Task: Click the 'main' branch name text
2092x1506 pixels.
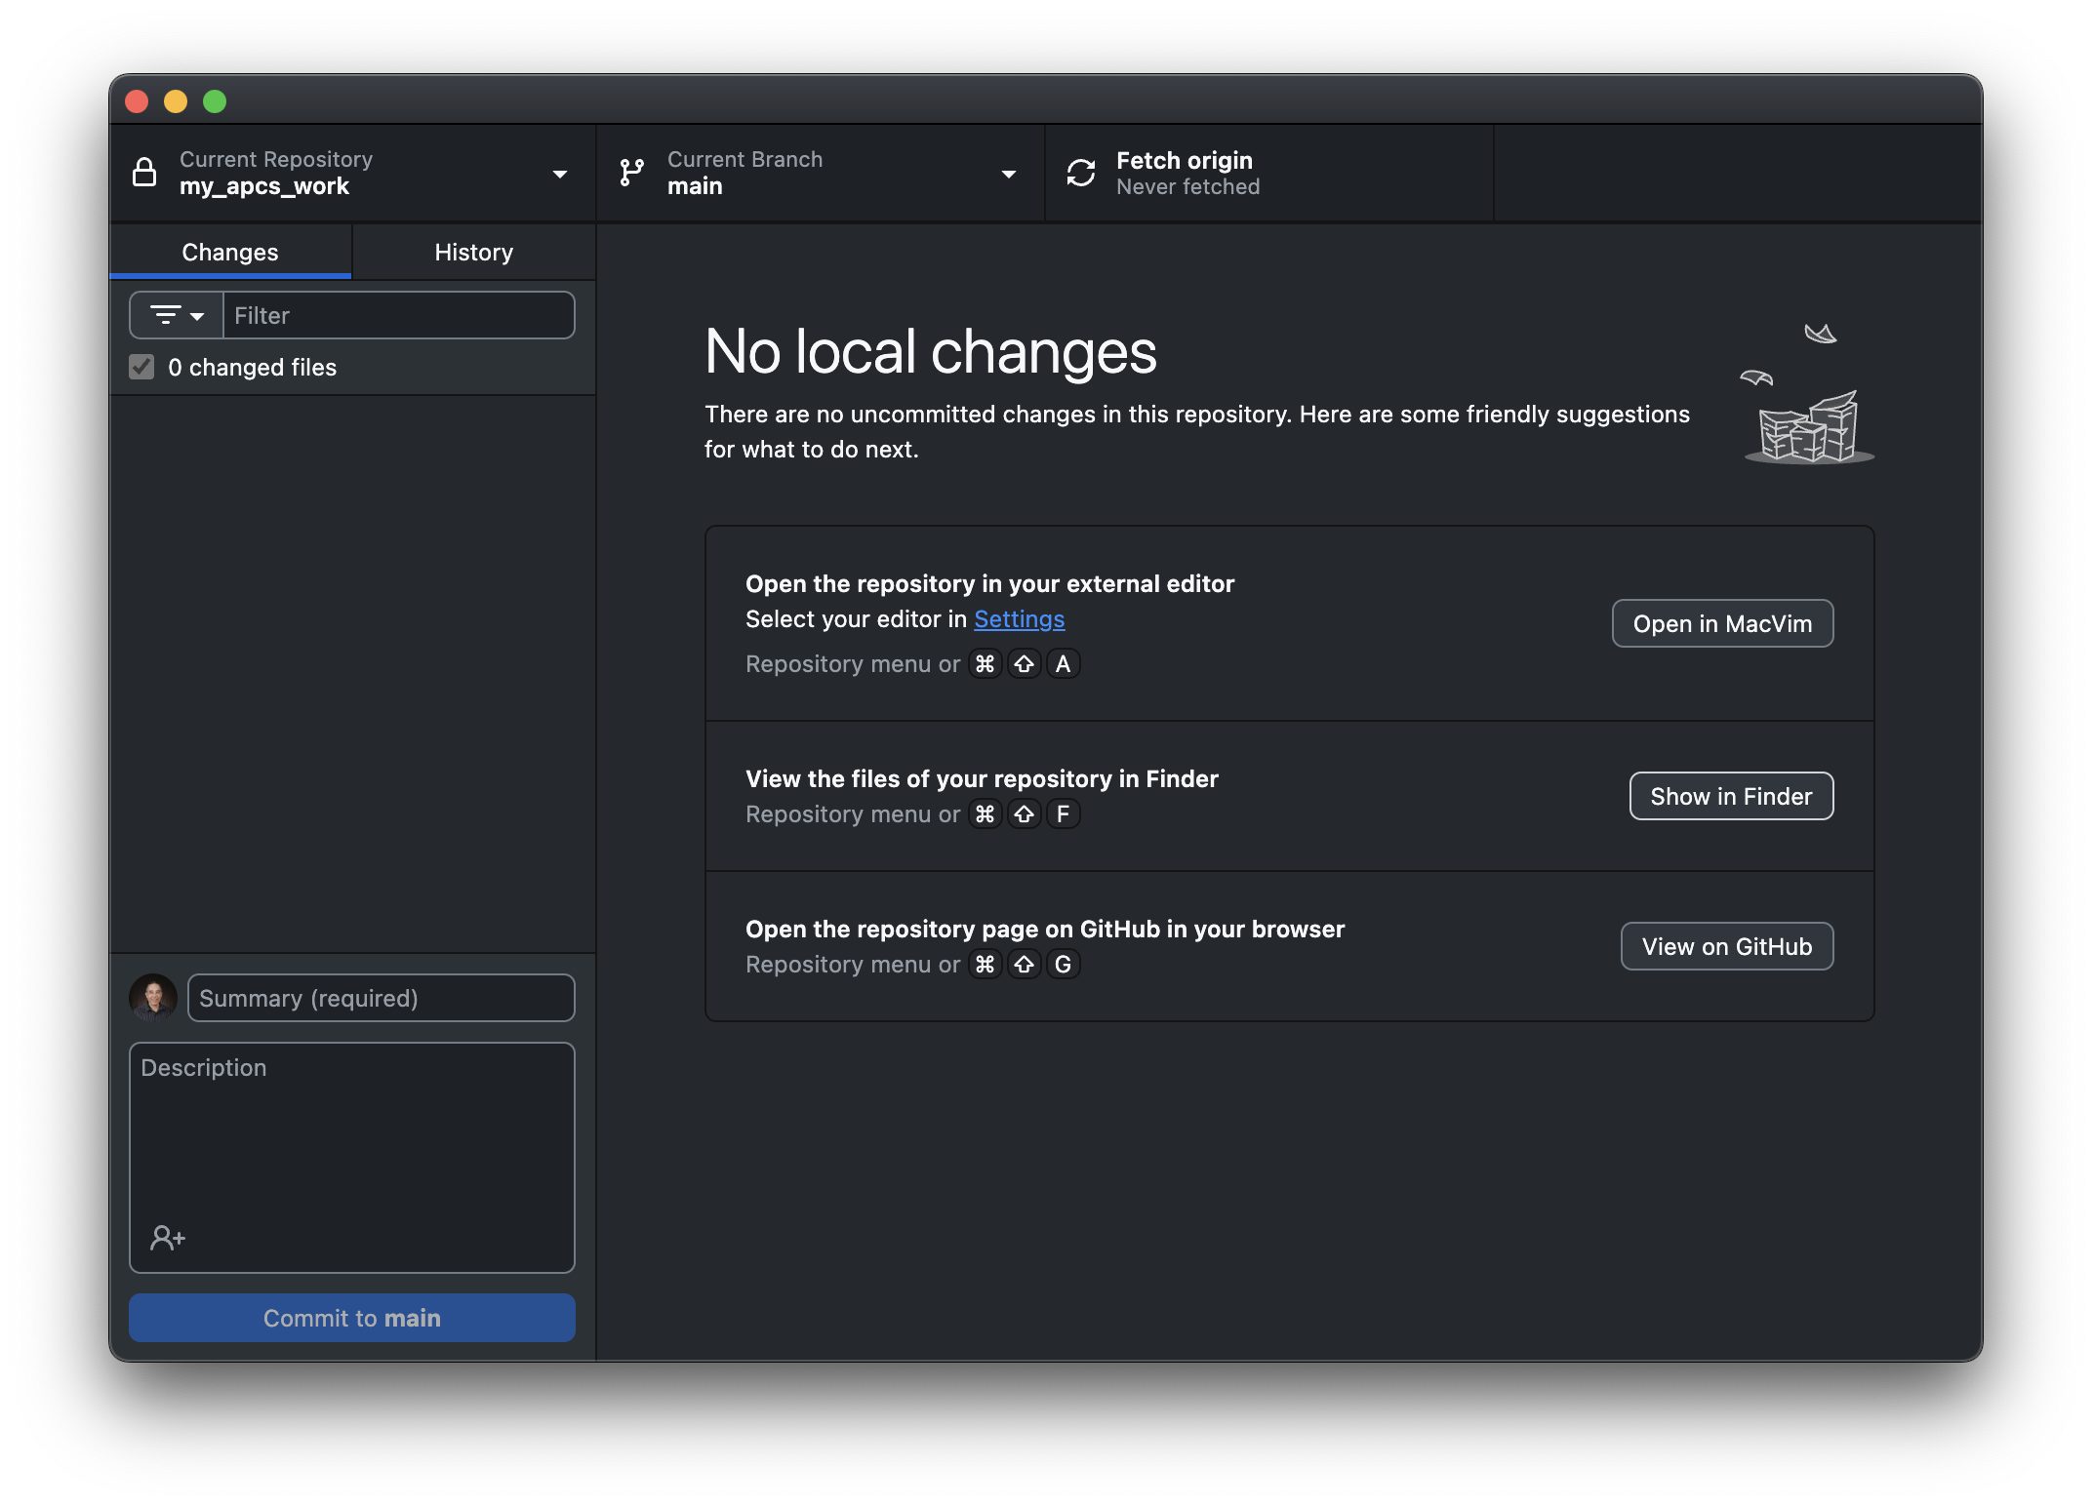Action: click(695, 186)
